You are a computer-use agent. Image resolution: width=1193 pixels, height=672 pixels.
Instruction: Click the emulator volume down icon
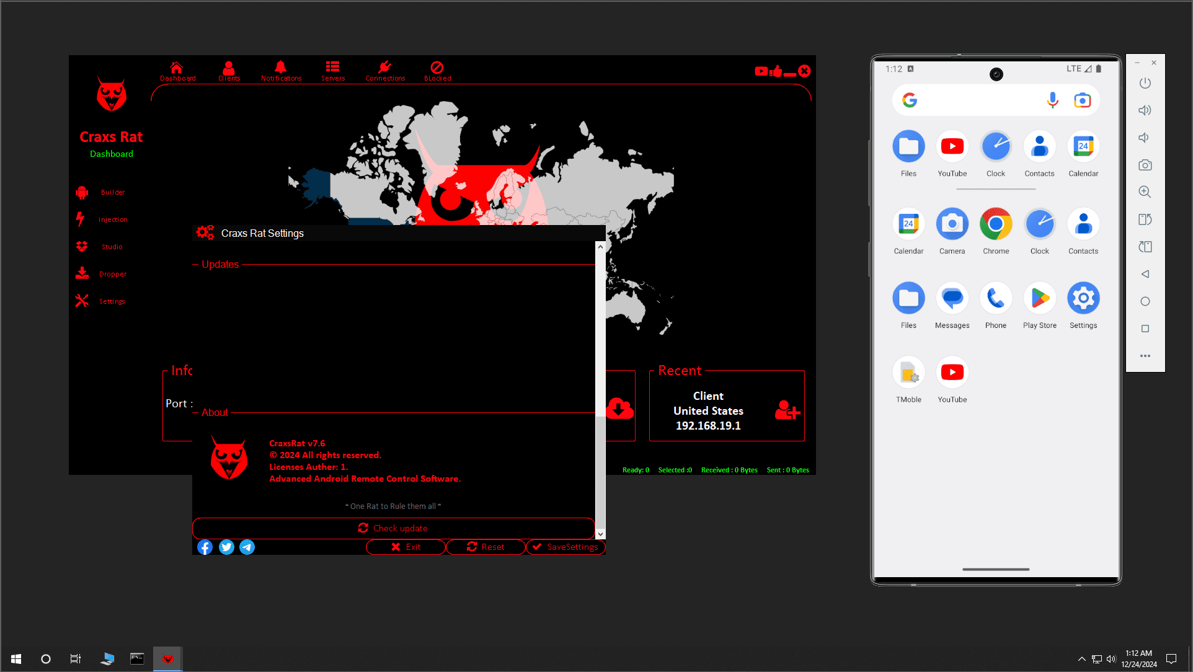pyautogui.click(x=1145, y=138)
